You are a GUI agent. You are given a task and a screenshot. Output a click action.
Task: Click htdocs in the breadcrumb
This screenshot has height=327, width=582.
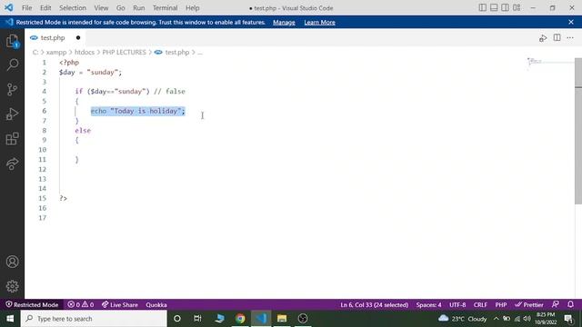(x=85, y=53)
